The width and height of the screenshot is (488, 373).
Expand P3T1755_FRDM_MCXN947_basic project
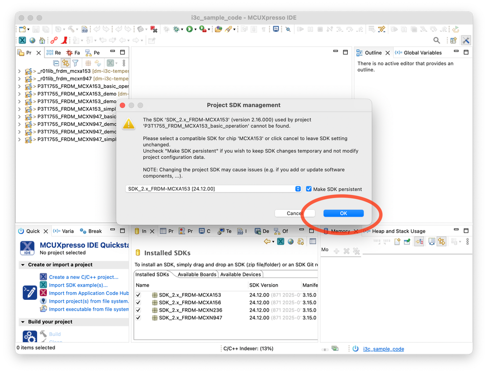20,117
